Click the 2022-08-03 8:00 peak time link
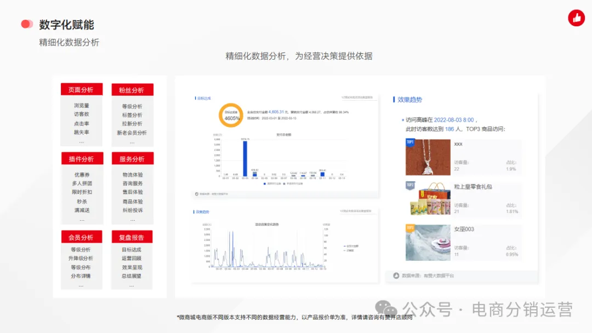Viewport: 592px width, 333px height. pos(453,120)
